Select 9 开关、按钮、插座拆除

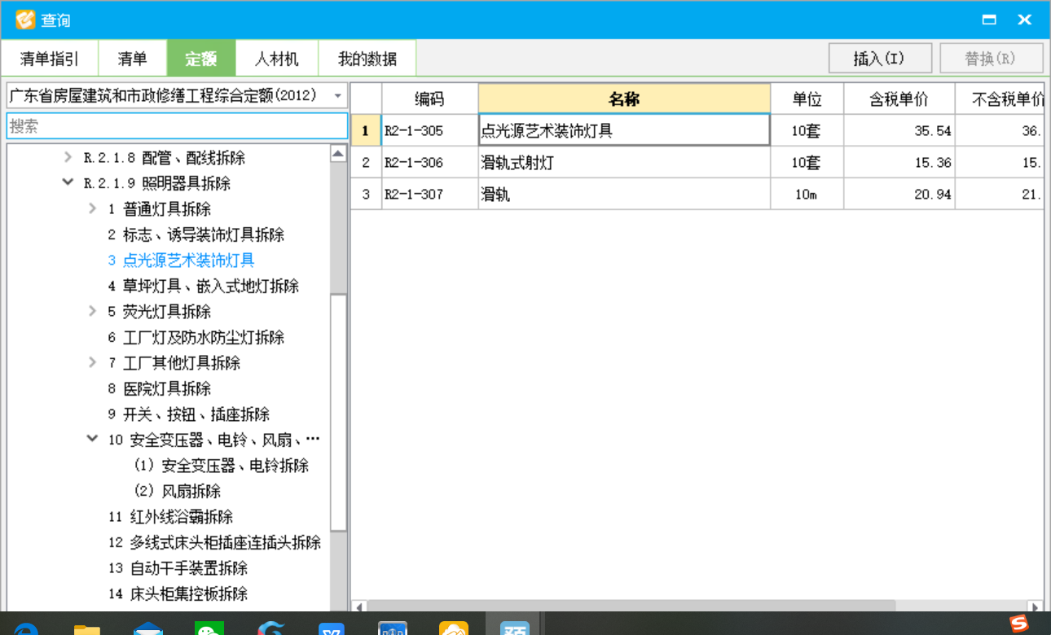tap(188, 414)
